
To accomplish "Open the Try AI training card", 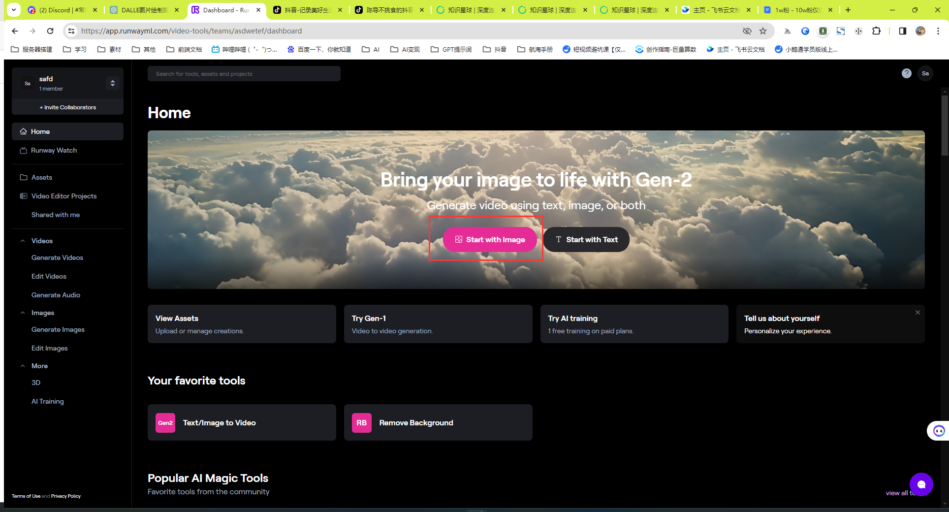I will (x=634, y=324).
